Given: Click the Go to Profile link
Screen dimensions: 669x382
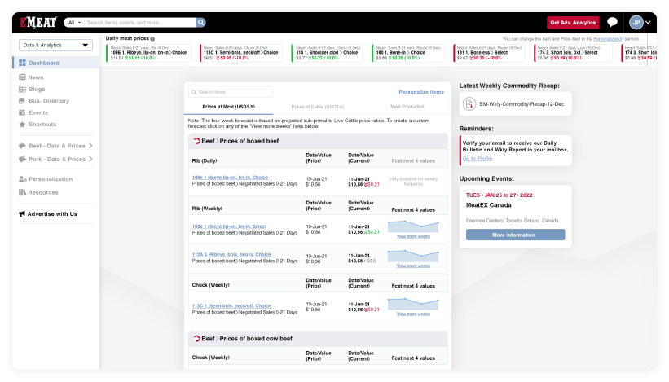Looking at the screenshot, I should coord(477,158).
